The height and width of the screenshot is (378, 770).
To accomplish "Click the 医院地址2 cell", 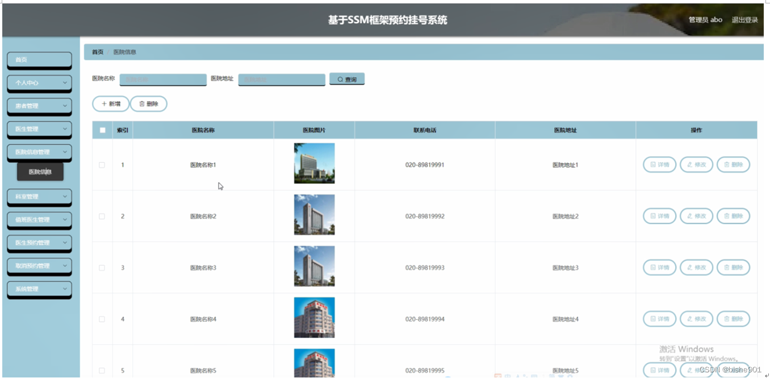I will point(565,216).
